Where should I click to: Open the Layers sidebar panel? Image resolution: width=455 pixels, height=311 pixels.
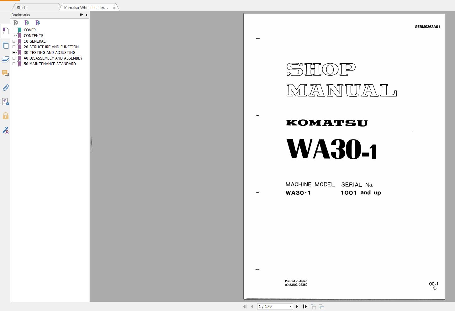click(5, 59)
